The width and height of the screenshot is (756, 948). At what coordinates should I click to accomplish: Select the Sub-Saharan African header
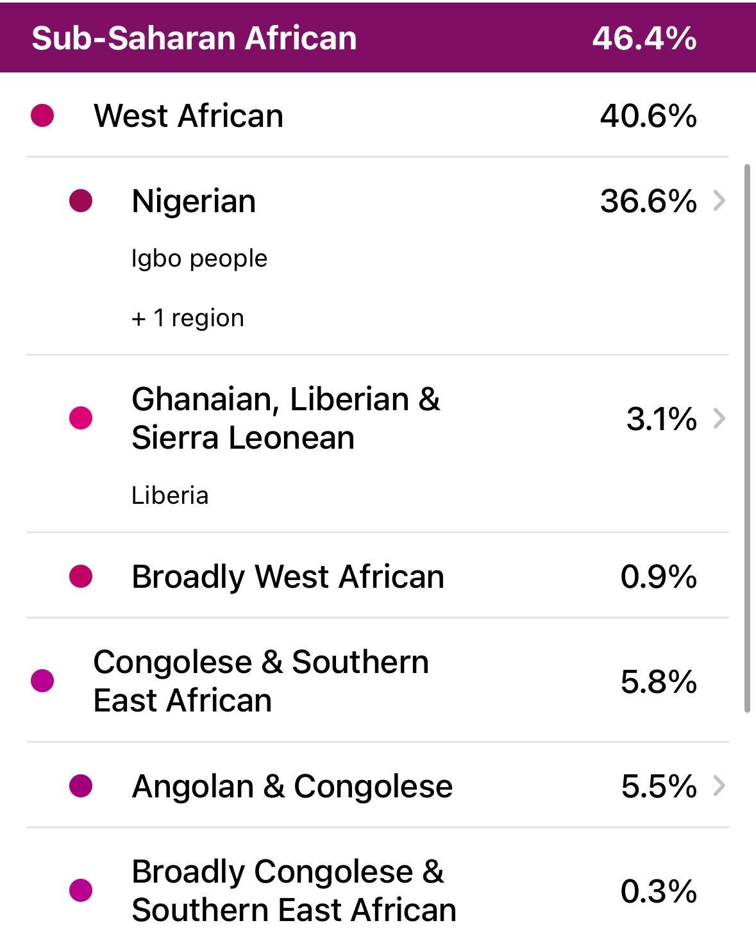[194, 38]
